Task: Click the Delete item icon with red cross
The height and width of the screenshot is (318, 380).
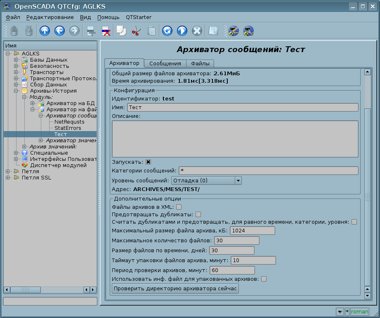Action: [106, 31]
